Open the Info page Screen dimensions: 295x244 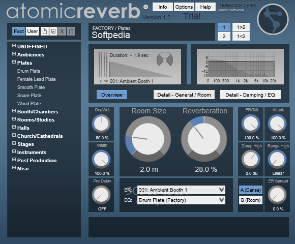(163, 7)
